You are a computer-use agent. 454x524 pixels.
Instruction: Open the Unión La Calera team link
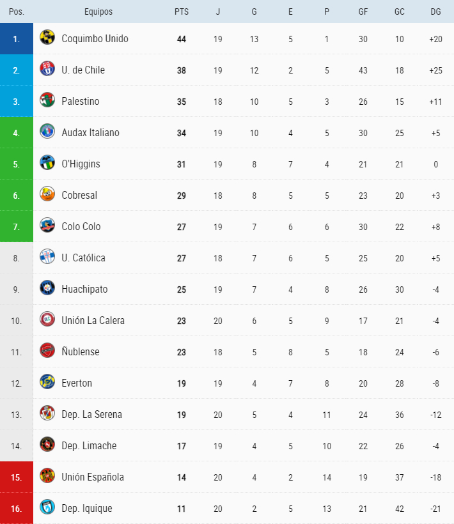coord(93,320)
